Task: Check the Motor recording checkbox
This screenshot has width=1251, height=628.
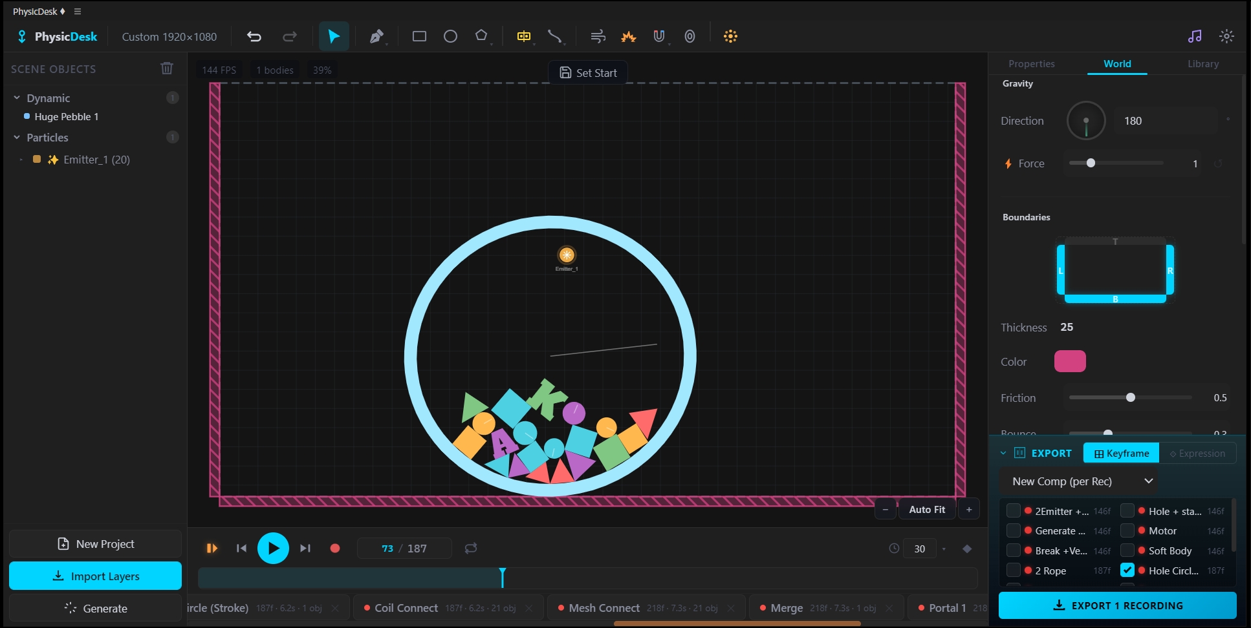Action: [1127, 530]
